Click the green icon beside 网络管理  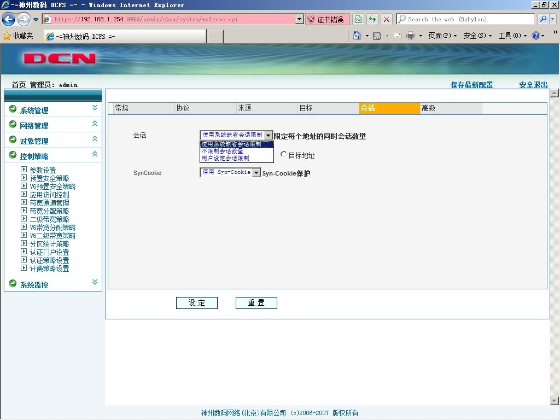(13, 124)
